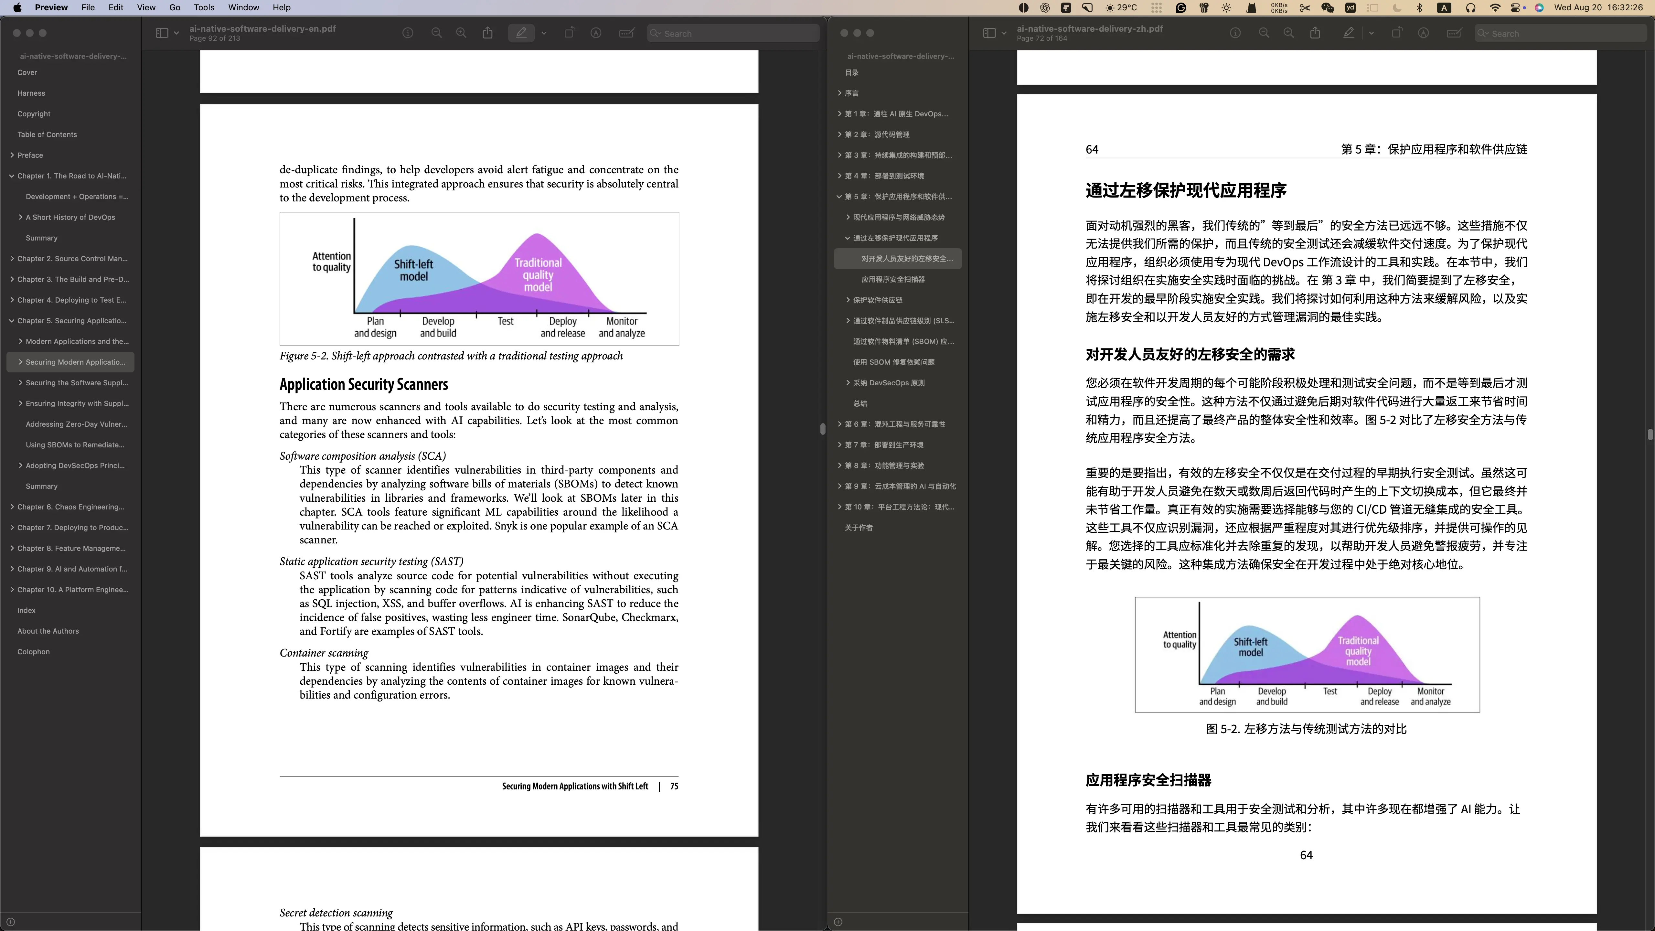Image resolution: width=1655 pixels, height=931 pixels.
Task: Toggle sidebar view in the Chinese PDF window
Action: 989,33
